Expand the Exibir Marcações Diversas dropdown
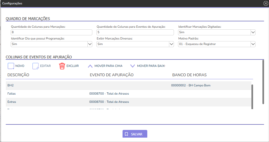This screenshot has width=269, height=142. coord(171,44)
